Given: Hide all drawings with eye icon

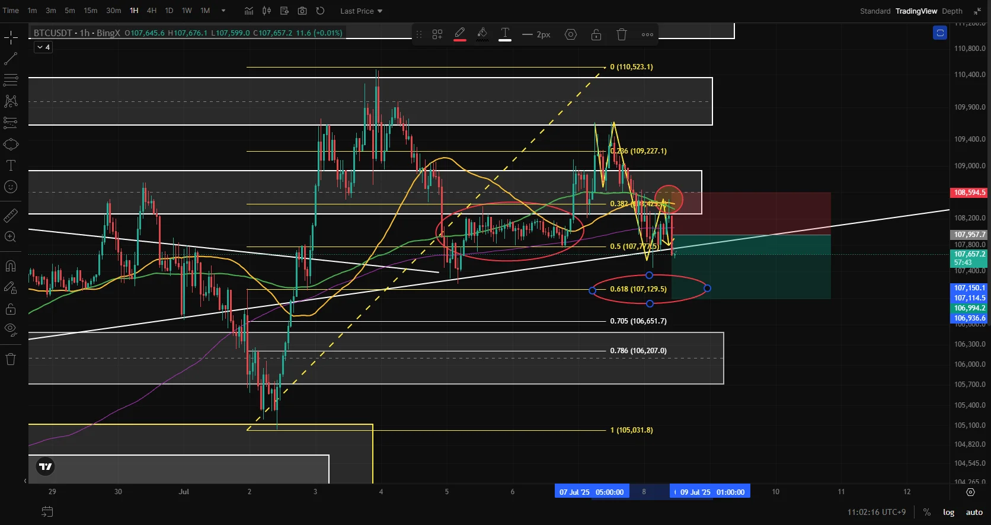Looking at the screenshot, I should [11, 329].
